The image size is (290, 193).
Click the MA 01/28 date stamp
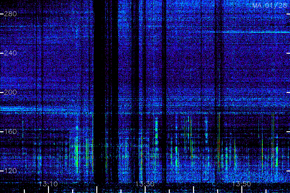point(269,5)
